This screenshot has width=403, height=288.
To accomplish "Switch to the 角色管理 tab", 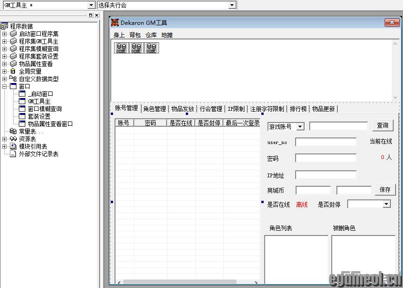I will pyautogui.click(x=155, y=109).
